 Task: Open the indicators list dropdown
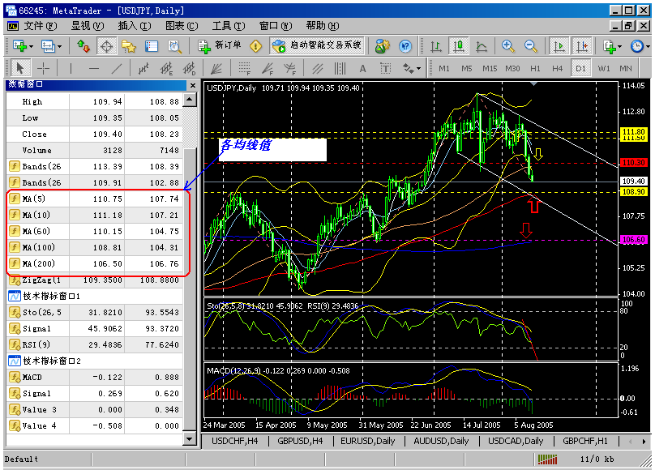point(619,46)
